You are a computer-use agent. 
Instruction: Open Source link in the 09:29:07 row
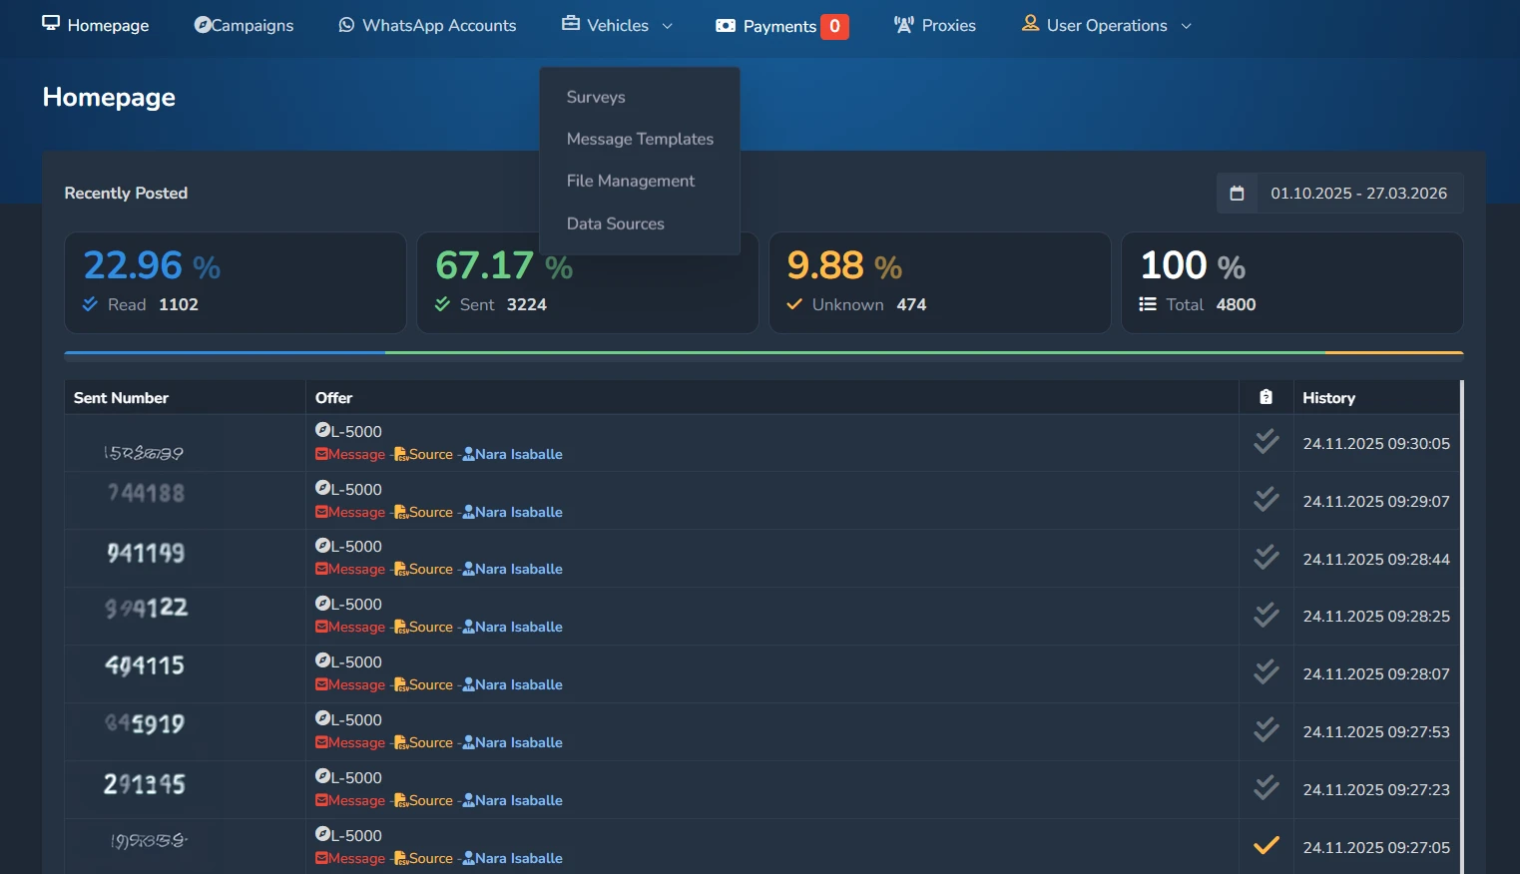[430, 513]
